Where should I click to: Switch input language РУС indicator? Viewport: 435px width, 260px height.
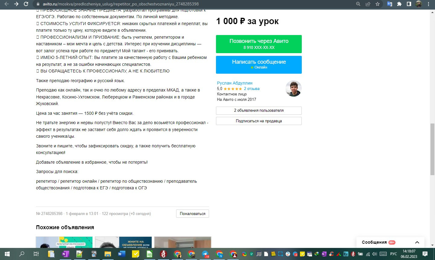(x=394, y=254)
